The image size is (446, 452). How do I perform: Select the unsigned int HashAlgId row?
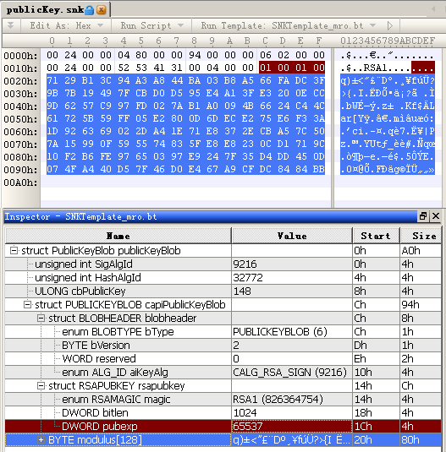pos(223,278)
